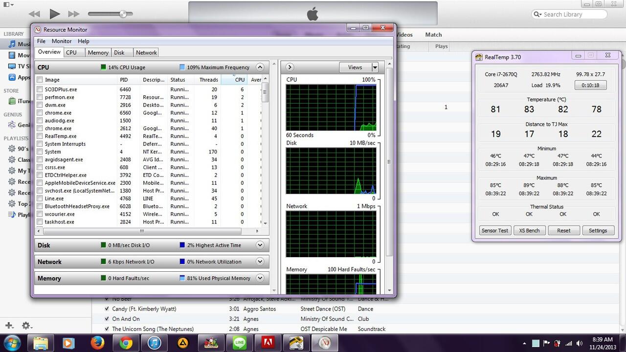This screenshot has height=352, width=626.
Task: Select the Top 25 playlist icon
Action: coord(12,204)
